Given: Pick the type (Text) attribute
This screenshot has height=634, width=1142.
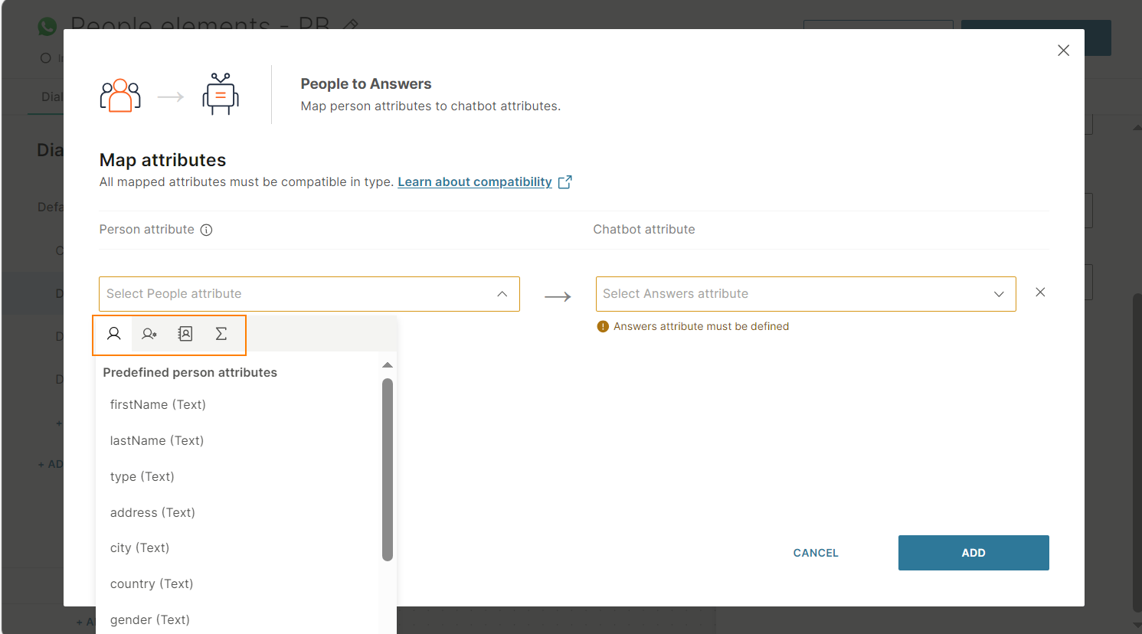Looking at the screenshot, I should tap(142, 476).
